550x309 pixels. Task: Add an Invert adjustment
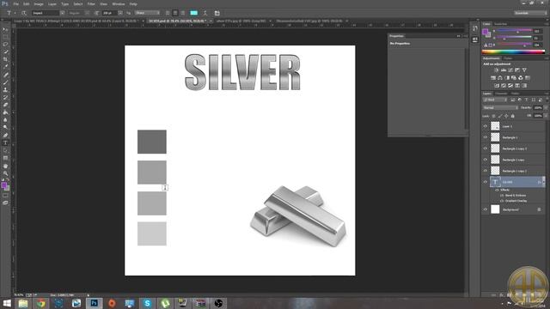coord(497,86)
